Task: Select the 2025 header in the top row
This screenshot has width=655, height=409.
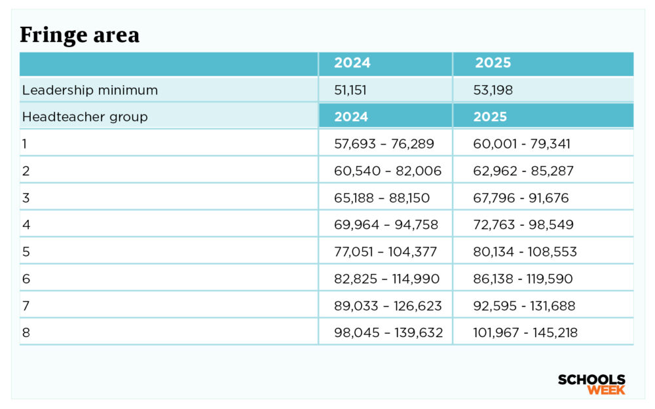Action: (x=493, y=63)
